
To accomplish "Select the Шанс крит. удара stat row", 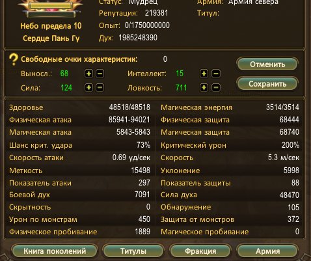I will 79,145.
